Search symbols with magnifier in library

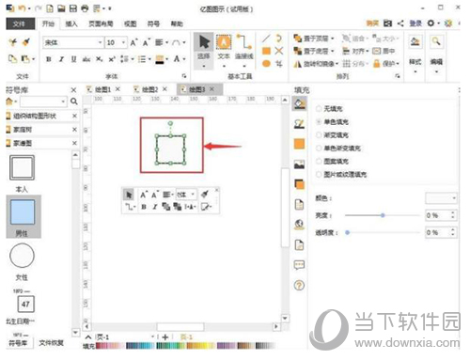click(x=74, y=102)
